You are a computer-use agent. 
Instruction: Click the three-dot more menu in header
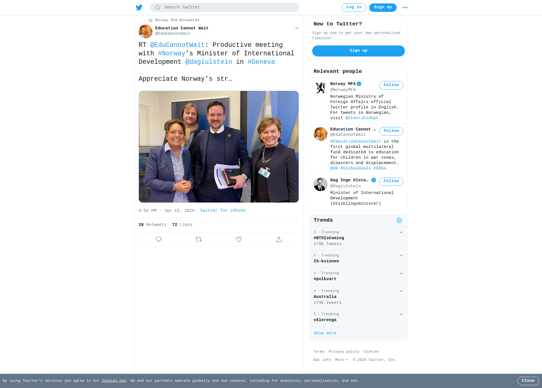click(405, 8)
